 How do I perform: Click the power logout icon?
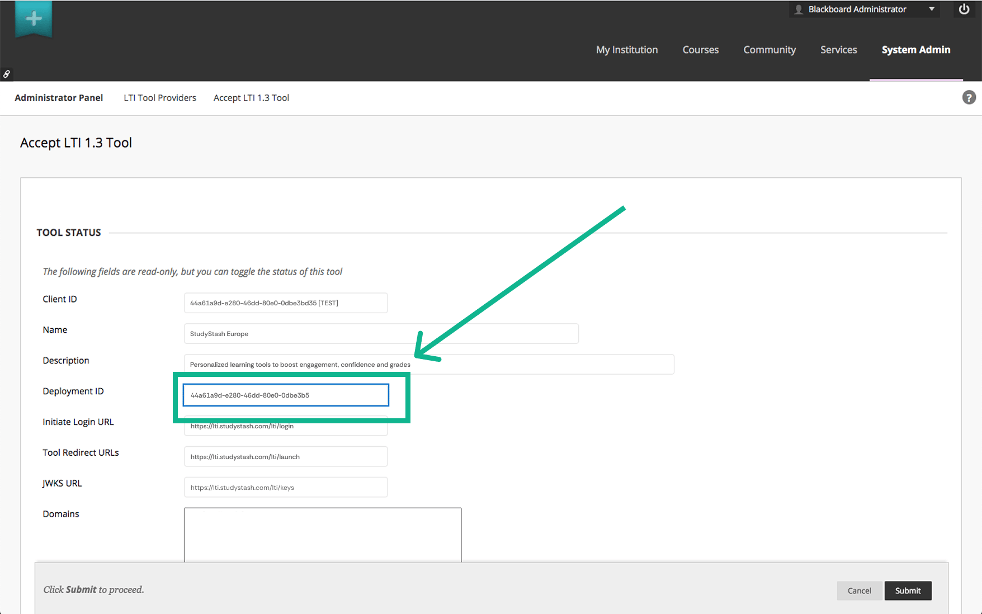[x=964, y=9]
